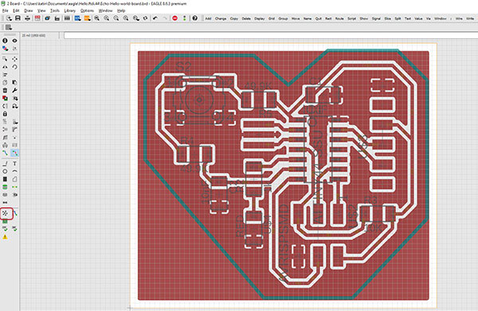Open the View menu
This screenshot has height=311, width=478.
[x=41, y=10]
